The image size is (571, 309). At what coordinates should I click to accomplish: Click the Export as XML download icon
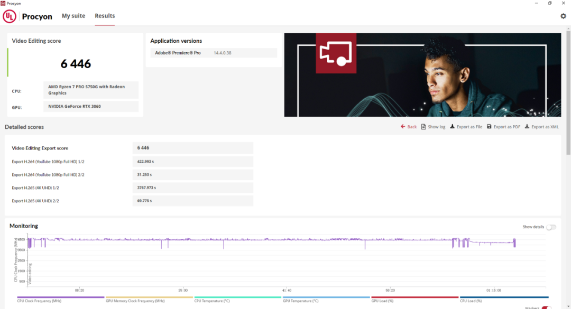click(x=527, y=127)
